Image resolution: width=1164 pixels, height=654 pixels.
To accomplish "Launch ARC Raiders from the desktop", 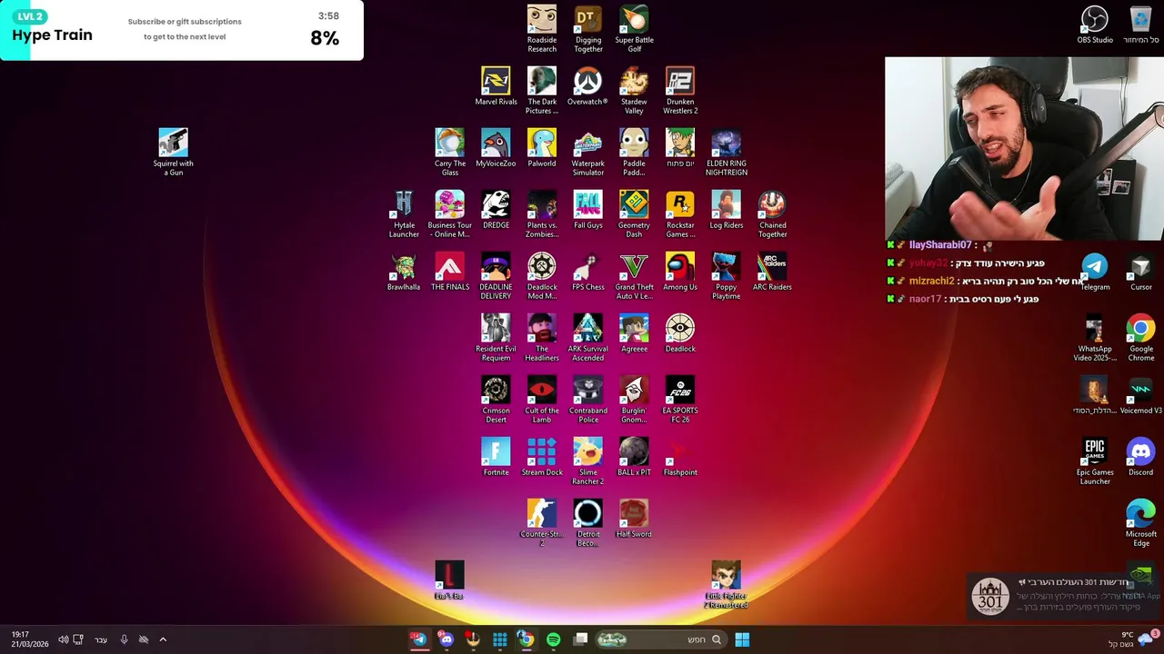I will (772, 271).
